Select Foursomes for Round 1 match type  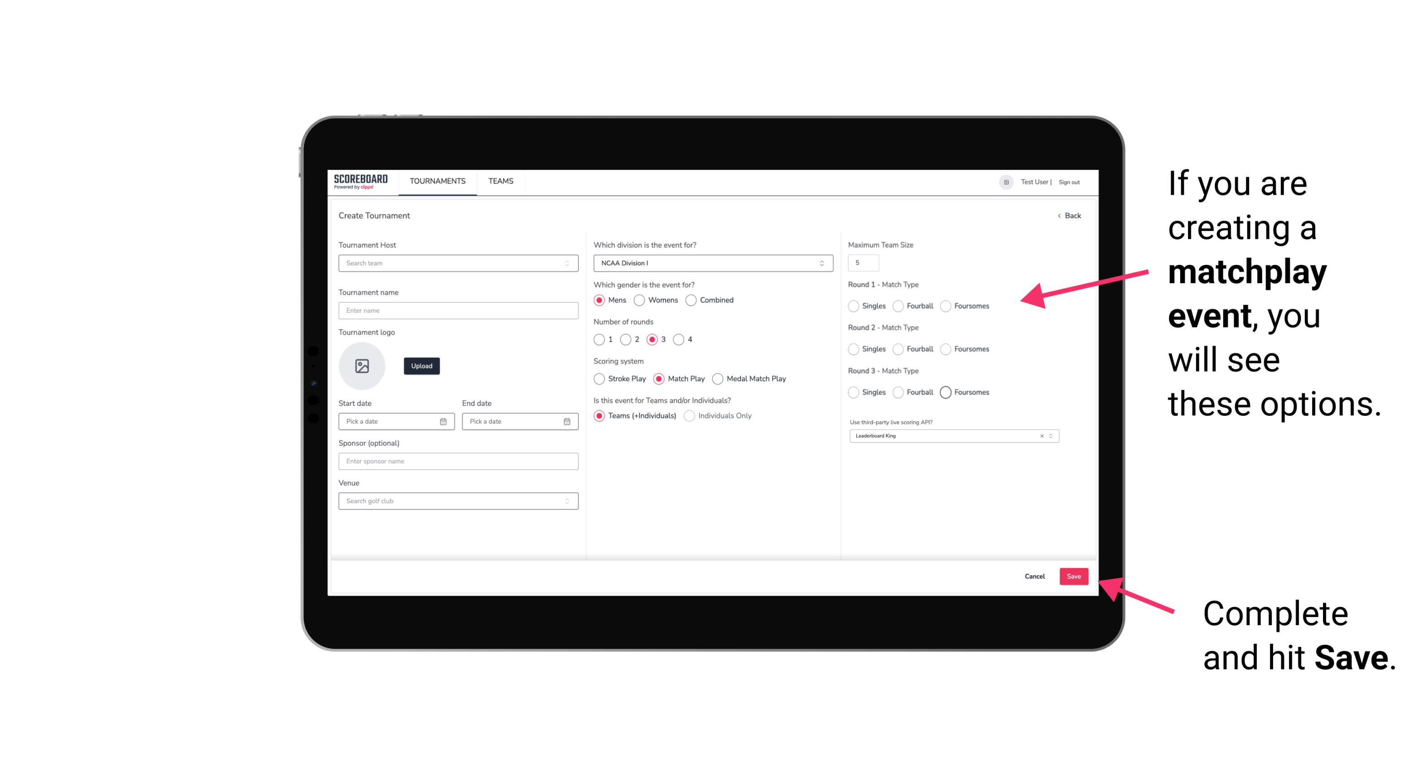[946, 306]
